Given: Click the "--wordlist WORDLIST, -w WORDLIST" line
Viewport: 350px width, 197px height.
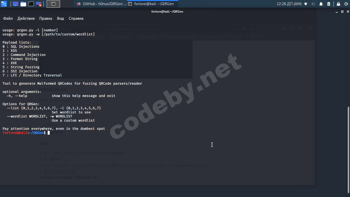Looking at the screenshot, I should (39, 116).
